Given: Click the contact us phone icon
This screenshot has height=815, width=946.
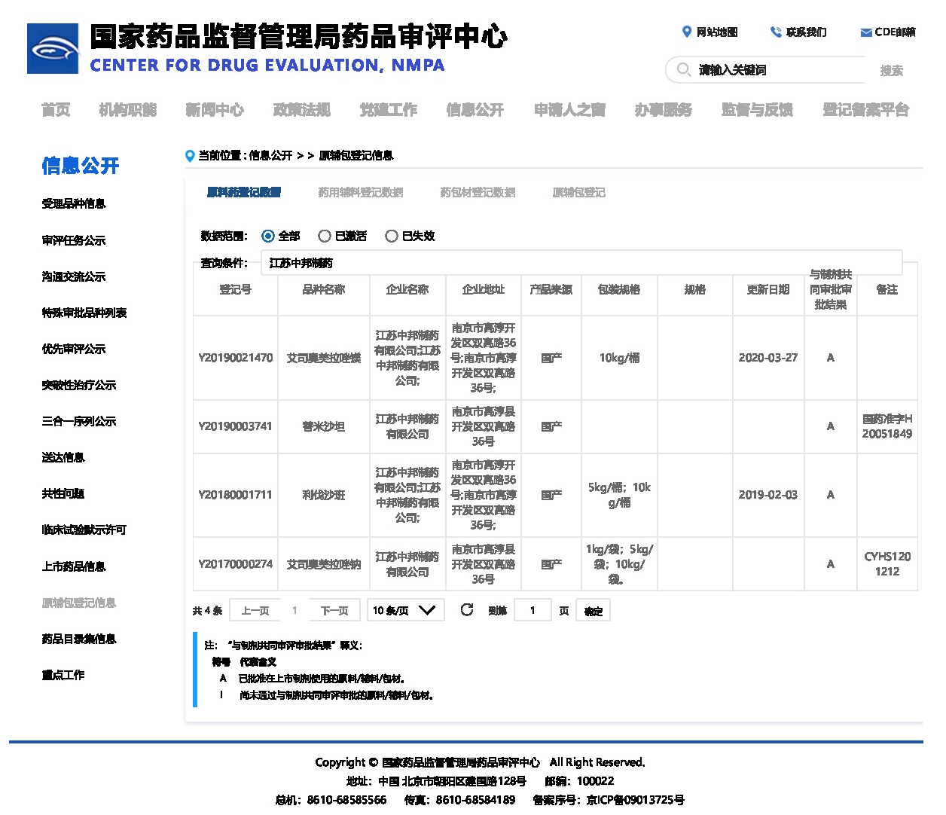Looking at the screenshot, I should (x=776, y=32).
